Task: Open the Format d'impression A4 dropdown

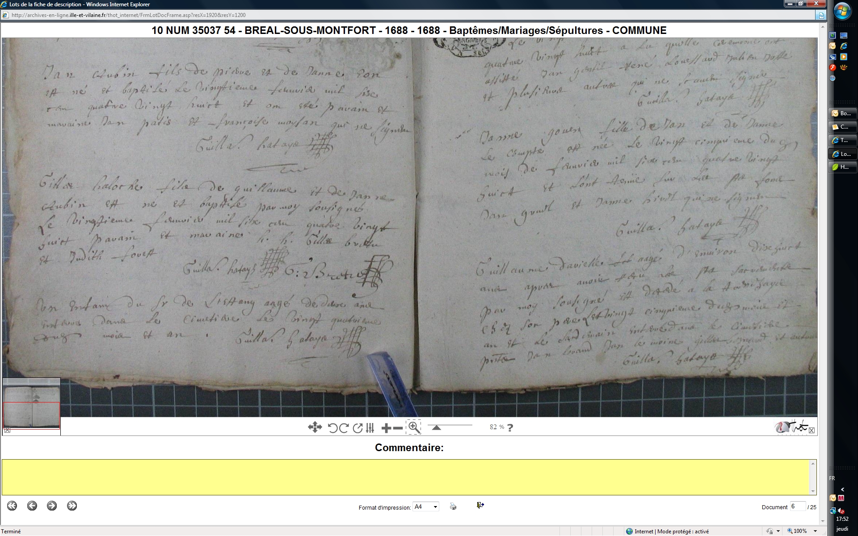Action: [435, 507]
